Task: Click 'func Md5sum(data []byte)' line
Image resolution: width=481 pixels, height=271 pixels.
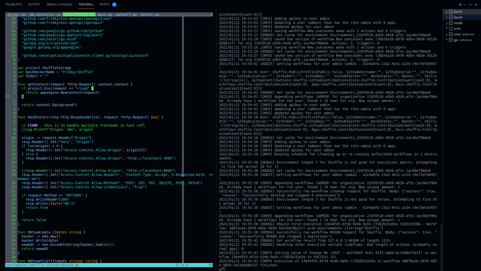Action: click(x=51, y=232)
